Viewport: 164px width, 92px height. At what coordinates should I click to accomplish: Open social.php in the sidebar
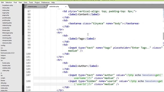point(6,28)
